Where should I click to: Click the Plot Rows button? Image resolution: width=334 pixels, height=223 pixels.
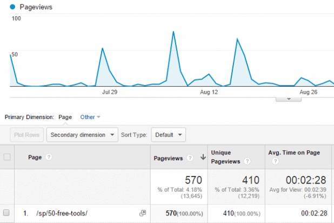coord(26,135)
